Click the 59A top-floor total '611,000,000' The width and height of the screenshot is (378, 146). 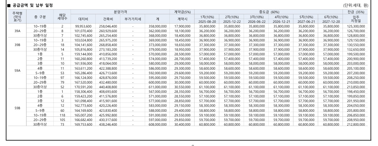tap(157, 87)
